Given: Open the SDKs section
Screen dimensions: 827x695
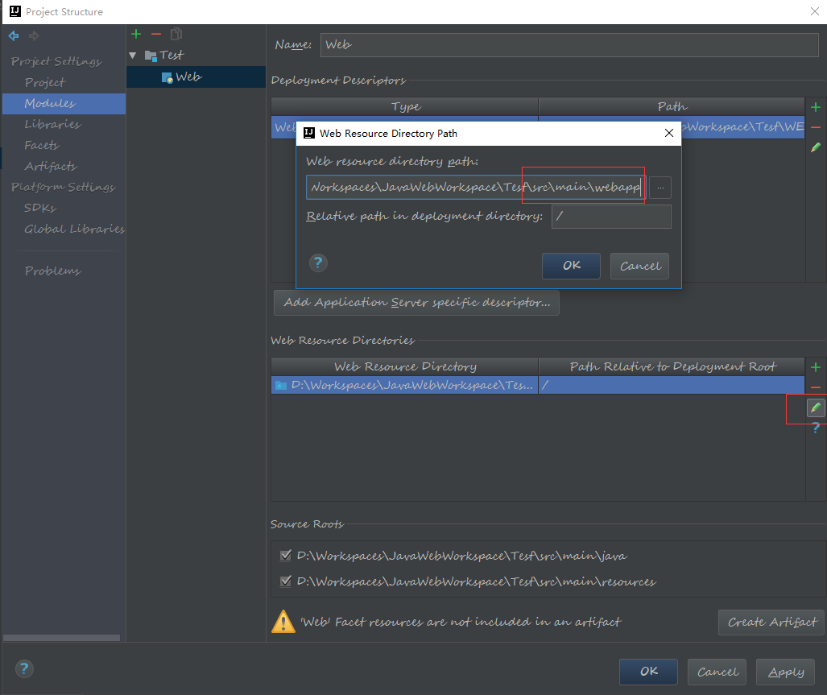Looking at the screenshot, I should pos(40,209).
